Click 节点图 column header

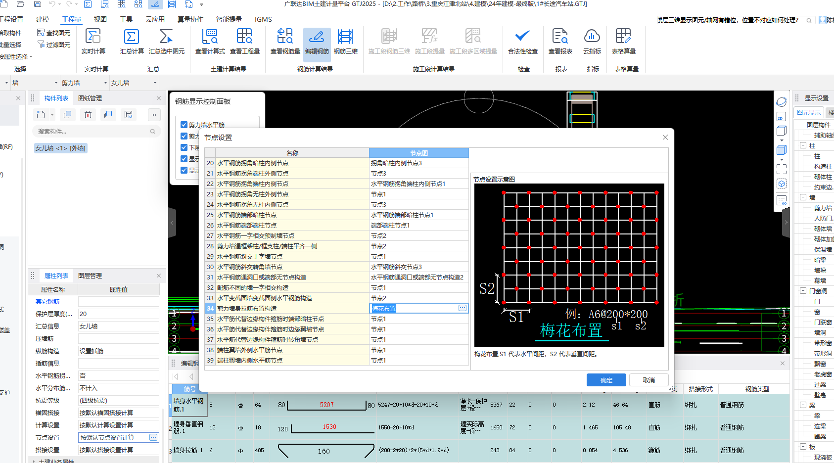click(x=419, y=153)
